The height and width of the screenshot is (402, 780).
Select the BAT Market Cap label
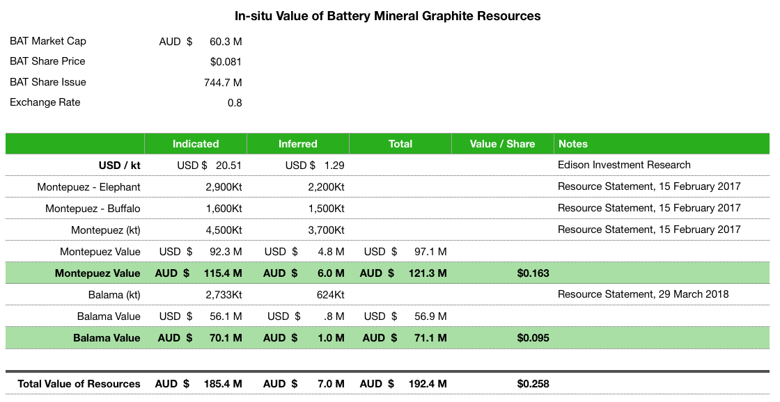tap(48, 41)
